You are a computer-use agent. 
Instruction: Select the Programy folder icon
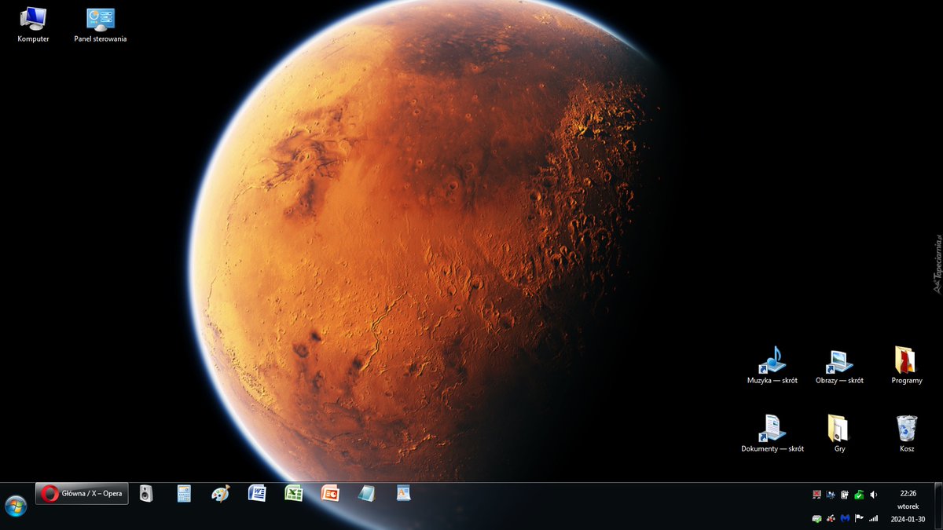pyautogui.click(x=907, y=365)
